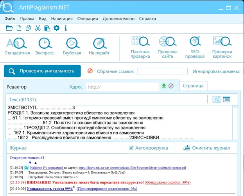Click the Go search engine badge in journal
Screen dimensions: 244x196
[27, 168]
